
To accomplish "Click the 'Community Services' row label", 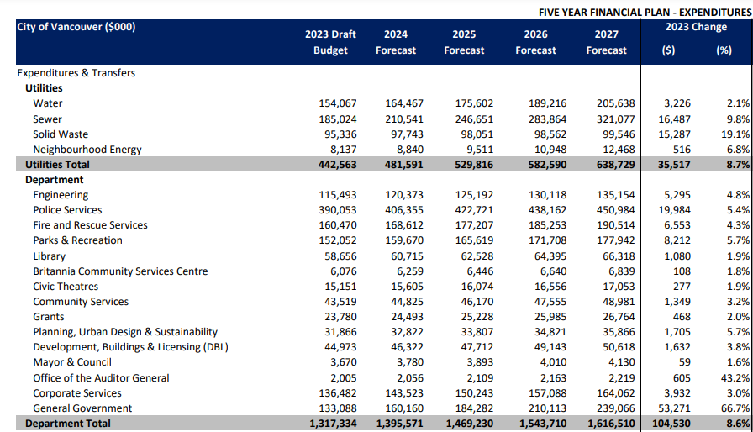I will click(x=81, y=302).
